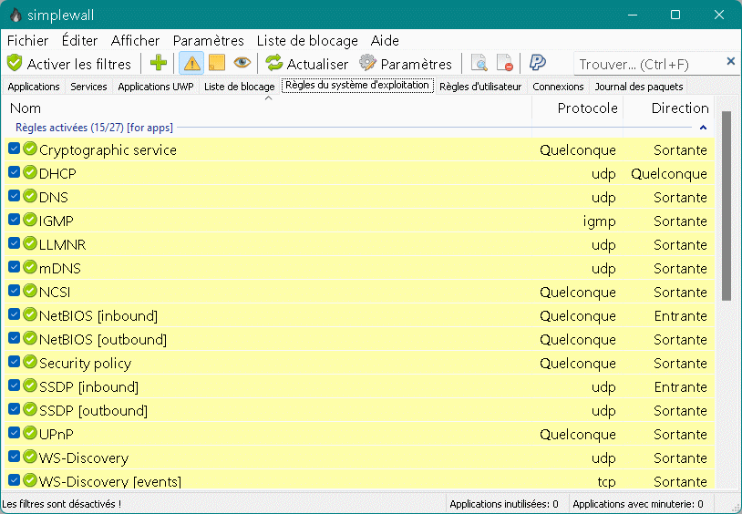Switch to the Règles d'utilisateur tab
This screenshot has width=742, height=514.
pyautogui.click(x=480, y=87)
